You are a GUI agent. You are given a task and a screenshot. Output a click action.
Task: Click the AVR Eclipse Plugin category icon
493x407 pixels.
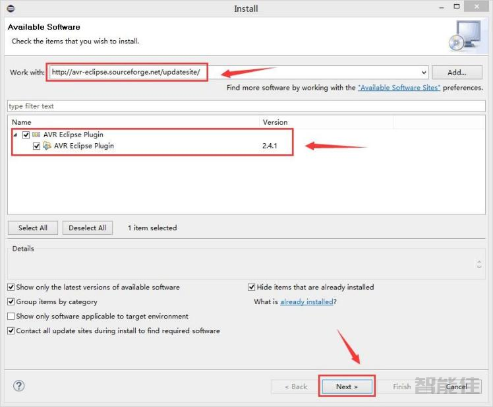(36, 135)
